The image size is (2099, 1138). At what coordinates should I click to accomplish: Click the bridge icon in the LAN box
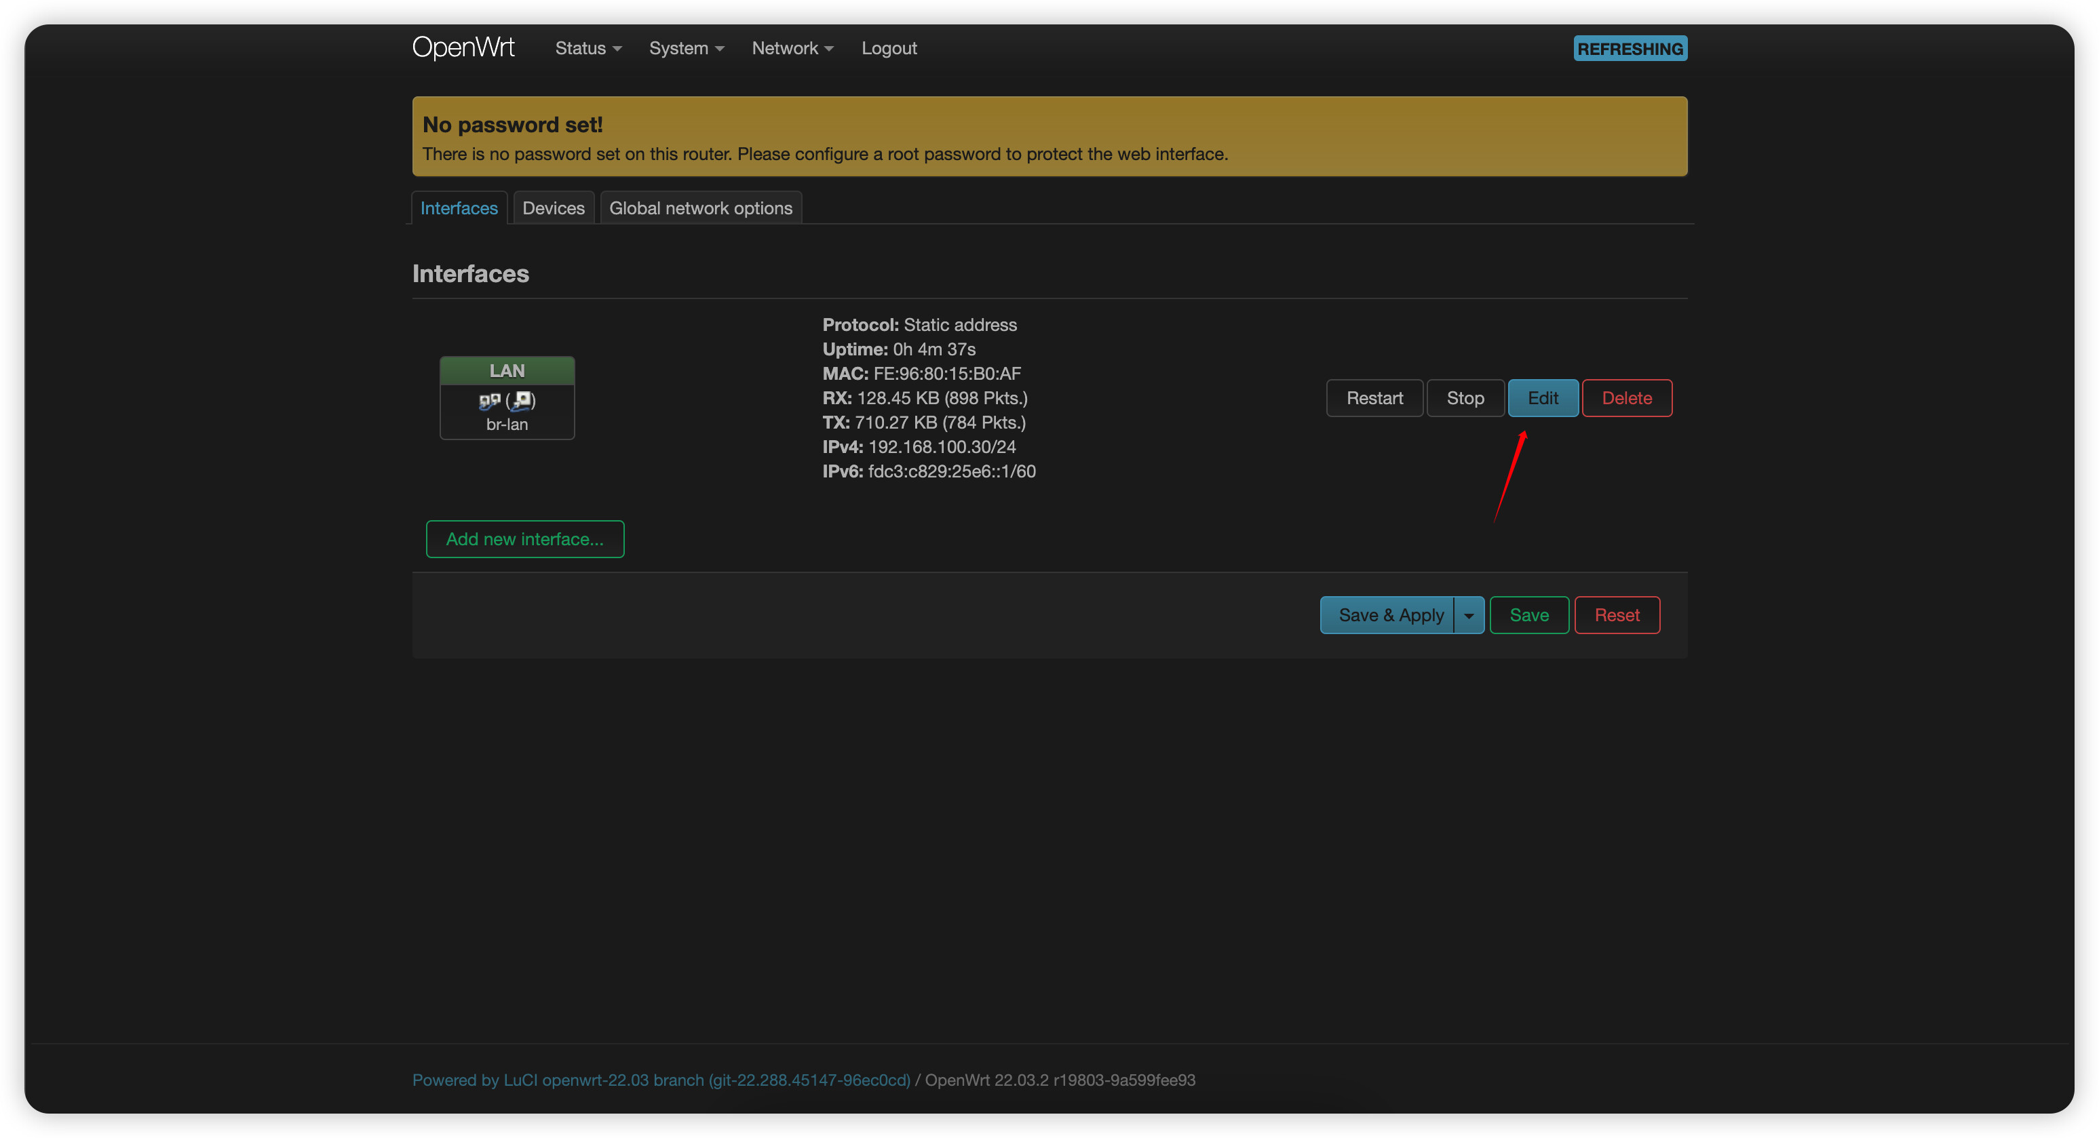click(x=489, y=400)
